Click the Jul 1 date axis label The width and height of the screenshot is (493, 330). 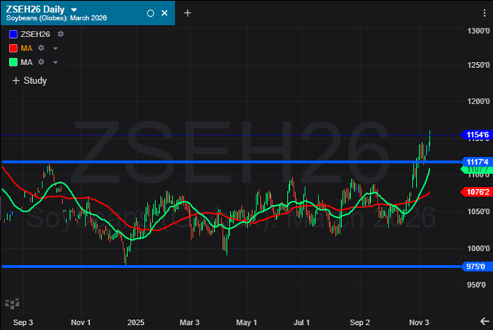302,323
